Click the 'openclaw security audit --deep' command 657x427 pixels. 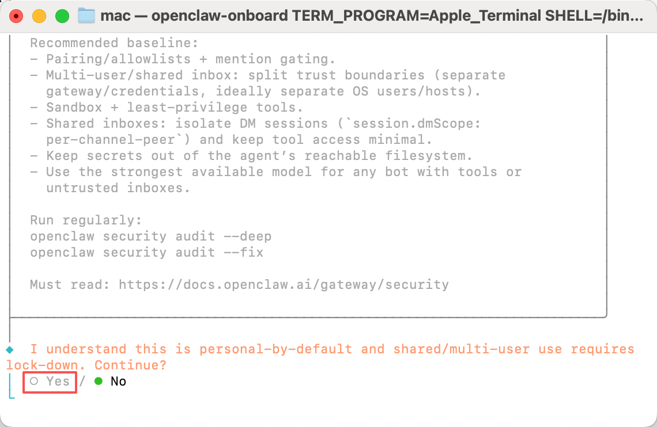pos(150,236)
